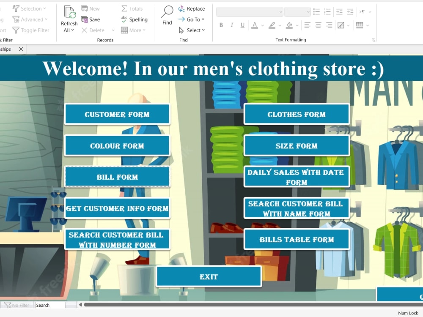Center align text
Viewport: 423px width, 317px height.
[x=319, y=25]
